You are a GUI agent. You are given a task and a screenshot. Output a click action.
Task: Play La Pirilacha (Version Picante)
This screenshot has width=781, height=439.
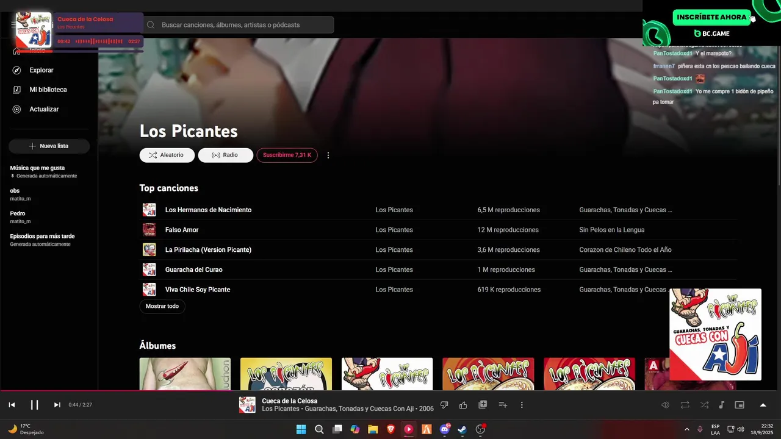point(208,250)
